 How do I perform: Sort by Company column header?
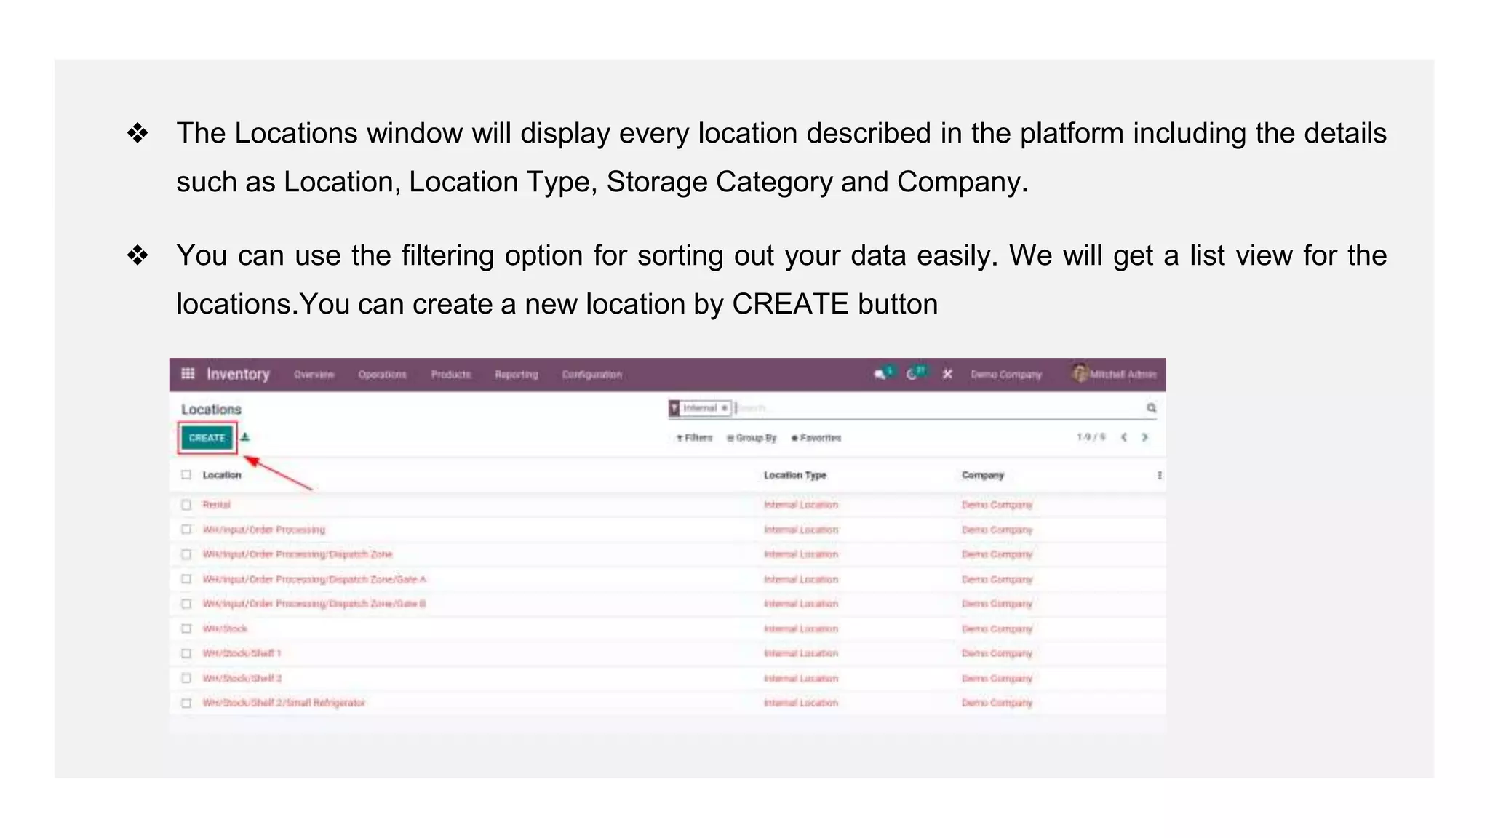[x=983, y=475]
